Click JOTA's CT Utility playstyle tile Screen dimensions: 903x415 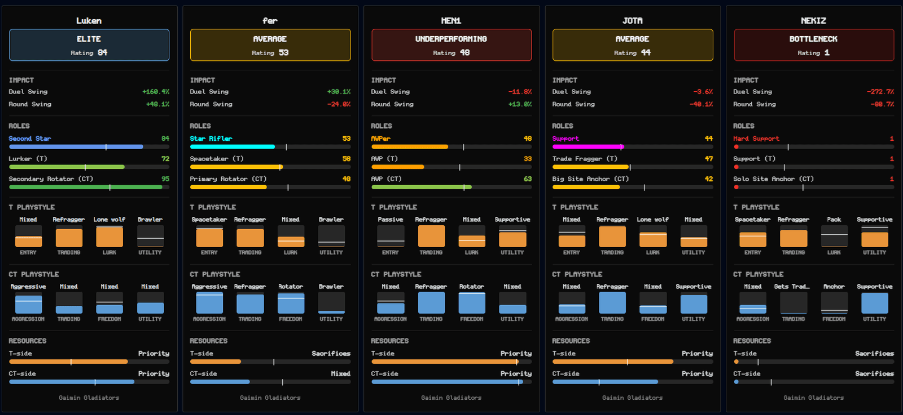pos(694,303)
